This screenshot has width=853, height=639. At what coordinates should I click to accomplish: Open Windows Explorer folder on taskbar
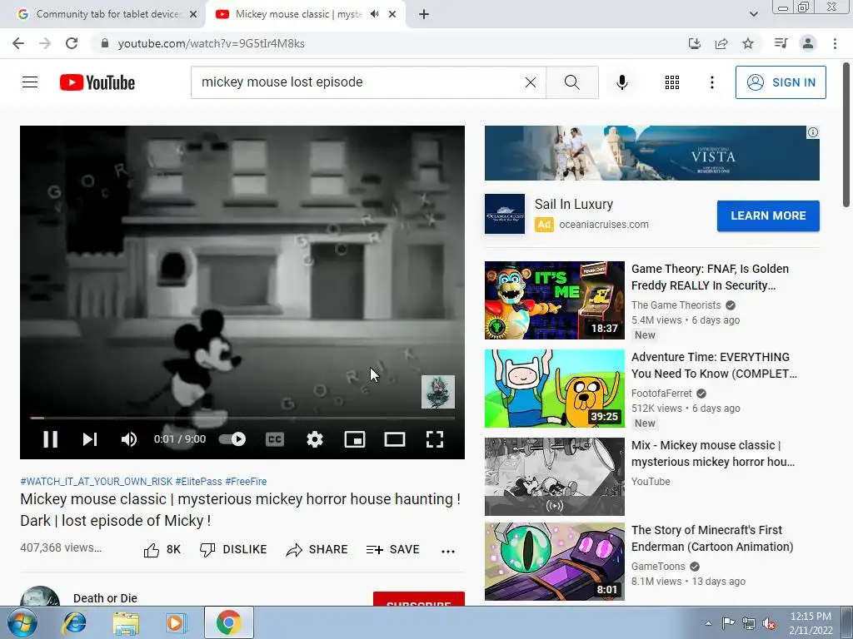tap(126, 622)
